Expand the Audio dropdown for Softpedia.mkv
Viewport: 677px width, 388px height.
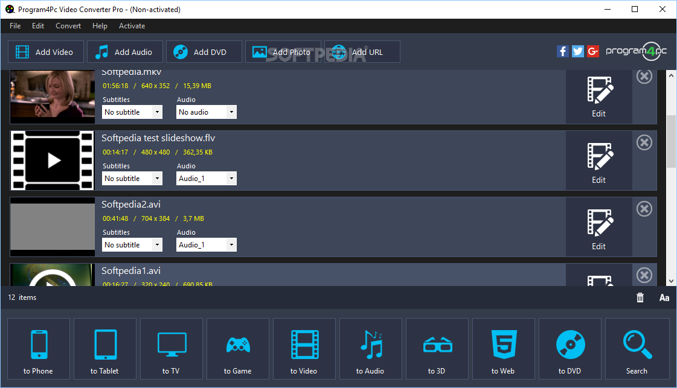coord(207,112)
